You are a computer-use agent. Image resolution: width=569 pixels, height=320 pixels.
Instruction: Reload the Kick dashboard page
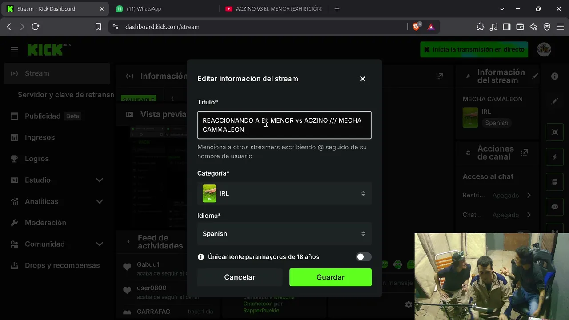click(x=36, y=27)
